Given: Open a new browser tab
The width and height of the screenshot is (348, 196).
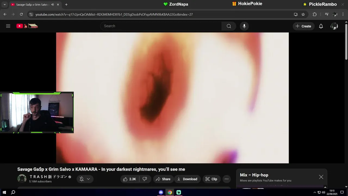Looking at the screenshot, I should [x=66, y=5].
